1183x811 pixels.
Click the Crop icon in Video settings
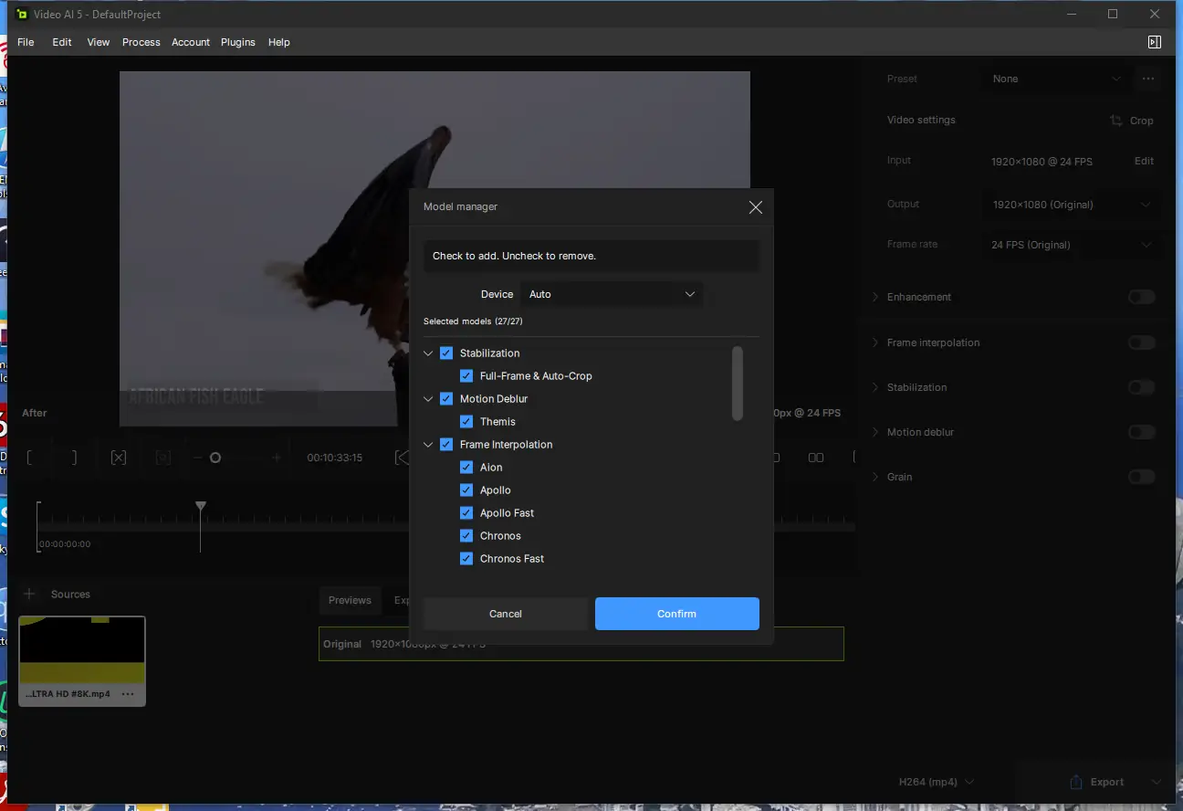pyautogui.click(x=1116, y=121)
